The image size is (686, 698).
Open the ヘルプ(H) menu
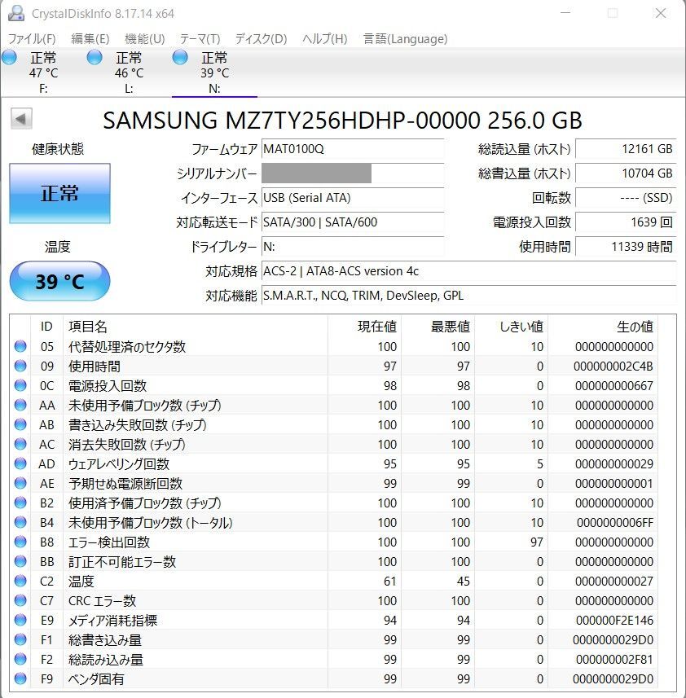point(324,39)
